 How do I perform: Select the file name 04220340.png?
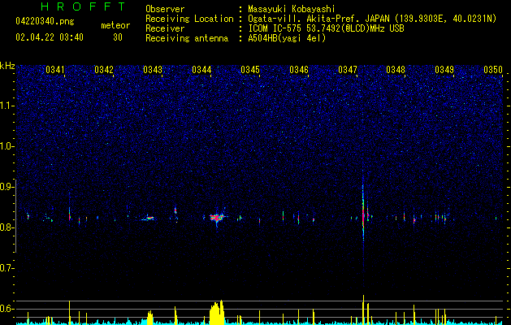[45, 22]
